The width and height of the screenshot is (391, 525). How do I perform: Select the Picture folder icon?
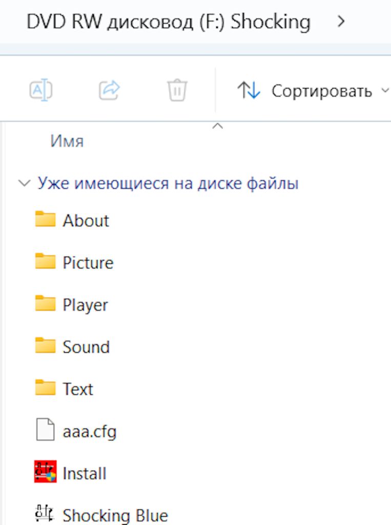point(45,261)
